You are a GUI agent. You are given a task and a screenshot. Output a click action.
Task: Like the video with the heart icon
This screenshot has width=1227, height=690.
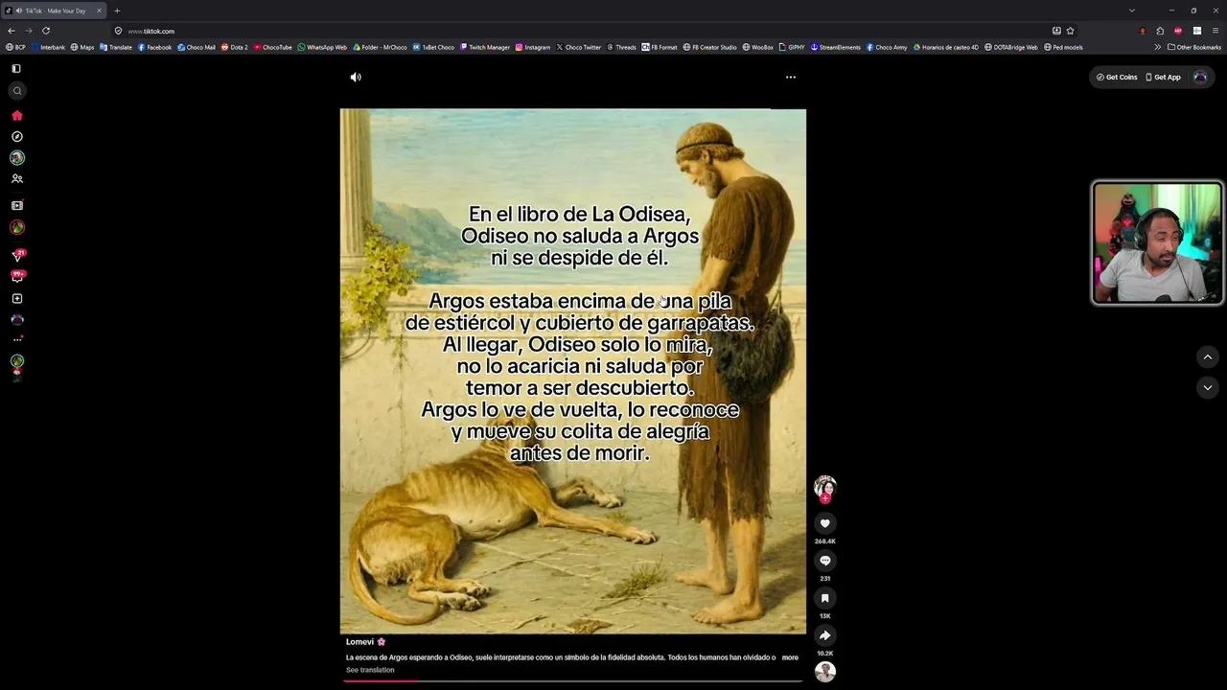click(x=824, y=523)
